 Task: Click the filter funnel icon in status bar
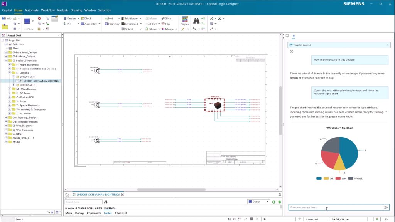299,219
